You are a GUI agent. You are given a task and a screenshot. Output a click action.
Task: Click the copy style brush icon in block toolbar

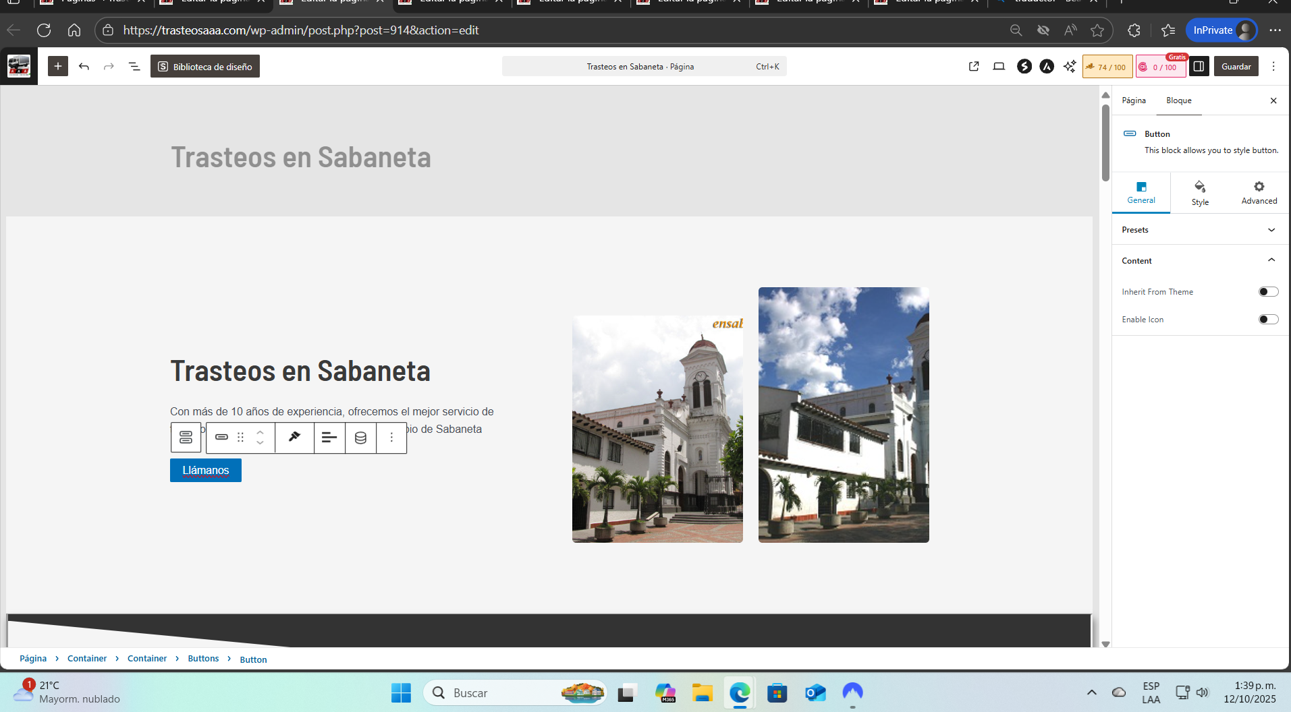[x=294, y=437]
